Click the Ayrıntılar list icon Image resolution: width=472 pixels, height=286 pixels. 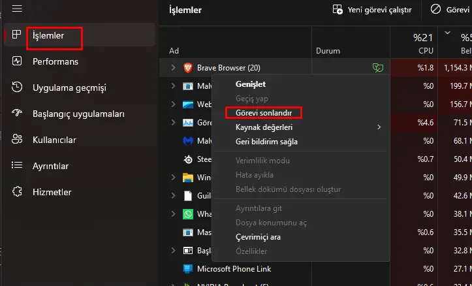click(x=17, y=165)
